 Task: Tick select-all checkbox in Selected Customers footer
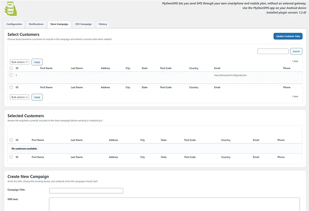(x=11, y=157)
